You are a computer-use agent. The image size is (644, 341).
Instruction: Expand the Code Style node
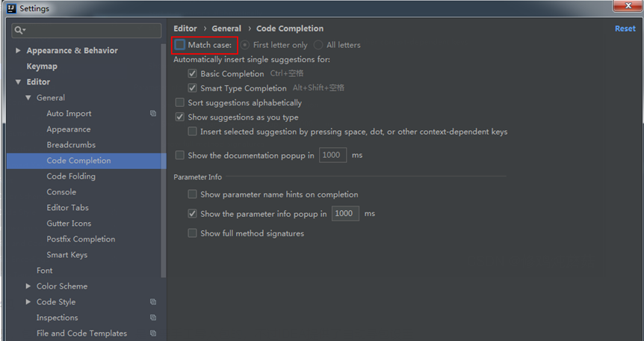pyautogui.click(x=28, y=301)
